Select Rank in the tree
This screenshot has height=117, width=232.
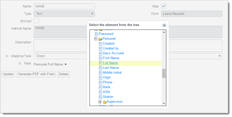[x=106, y=87]
